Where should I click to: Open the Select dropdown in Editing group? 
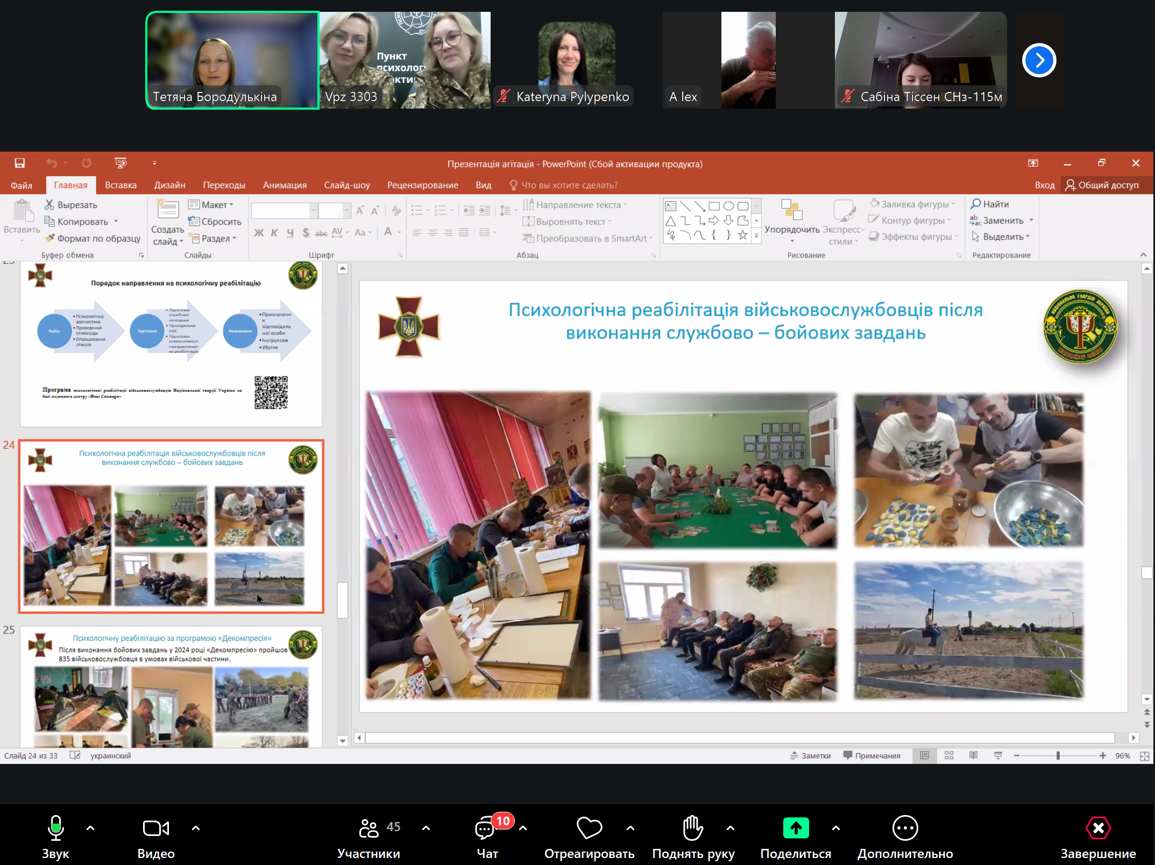1002,237
